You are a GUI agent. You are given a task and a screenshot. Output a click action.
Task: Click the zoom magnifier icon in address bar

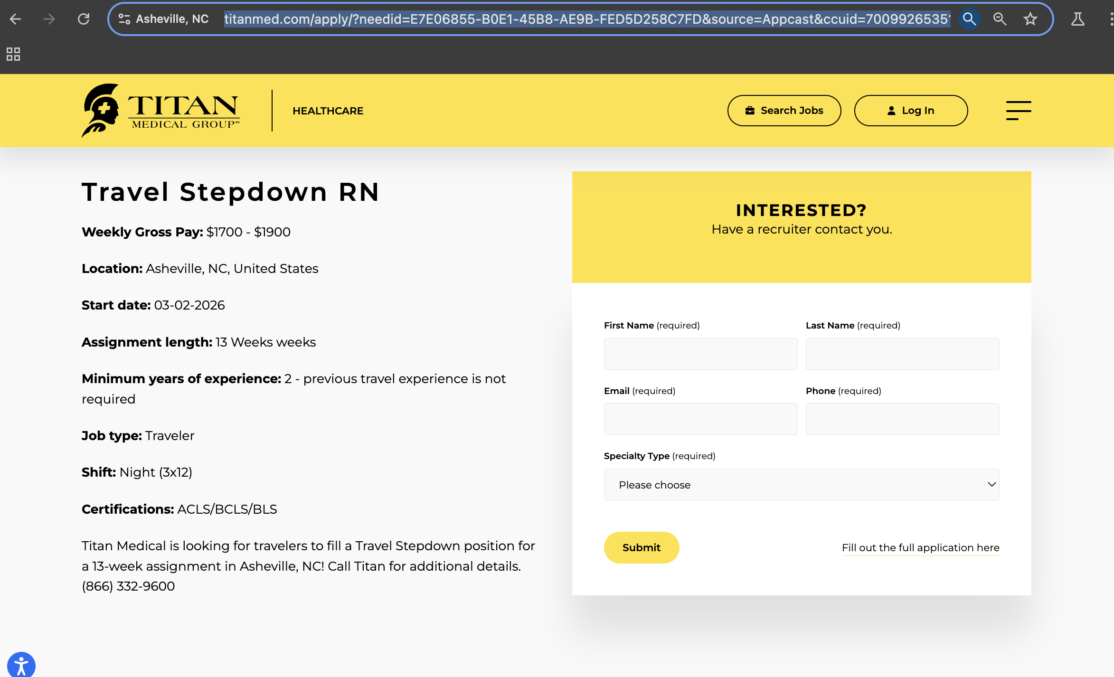click(1000, 19)
